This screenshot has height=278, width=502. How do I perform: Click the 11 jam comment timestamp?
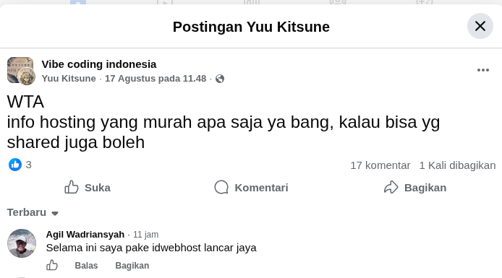145,235
